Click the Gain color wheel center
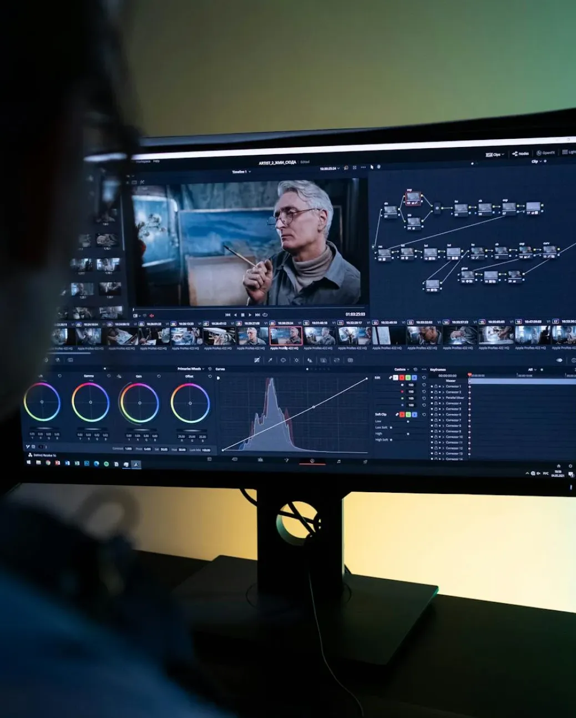Screen dimensions: 576x718 click(x=139, y=403)
